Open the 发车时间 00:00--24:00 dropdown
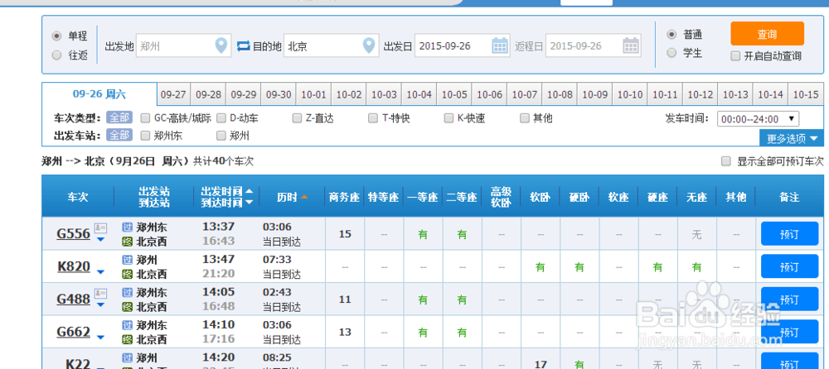Image resolution: width=829 pixels, height=369 pixels. click(759, 119)
